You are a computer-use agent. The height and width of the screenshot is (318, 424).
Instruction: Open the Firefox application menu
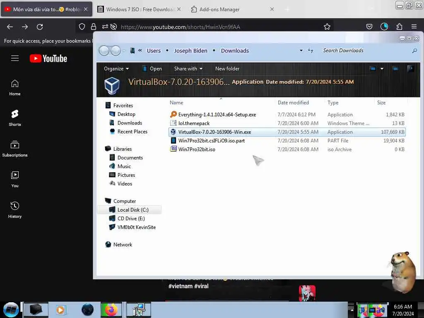414,26
